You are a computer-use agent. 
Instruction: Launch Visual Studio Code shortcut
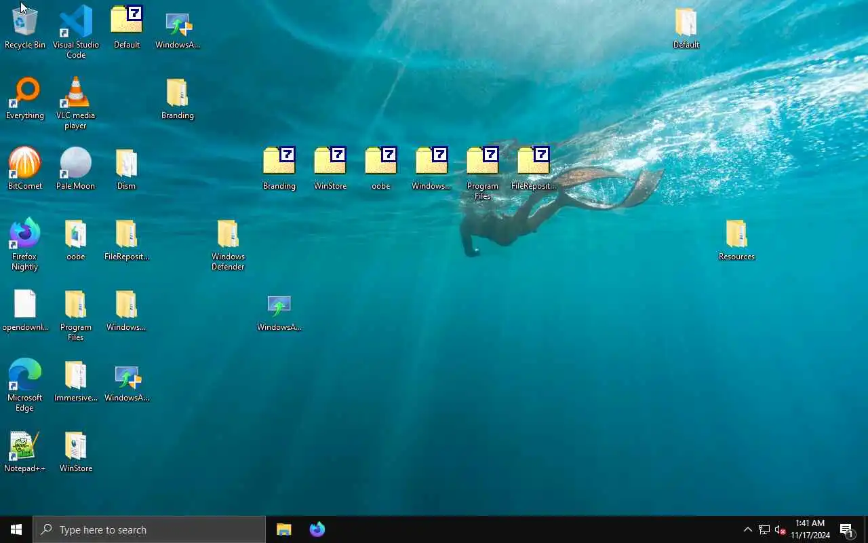[76, 32]
